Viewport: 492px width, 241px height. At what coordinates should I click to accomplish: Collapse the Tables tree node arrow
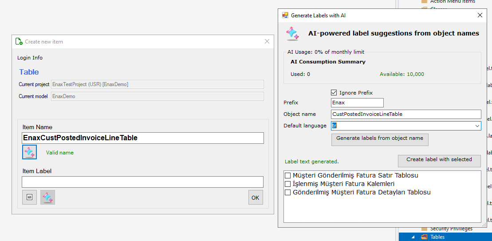pos(413,237)
